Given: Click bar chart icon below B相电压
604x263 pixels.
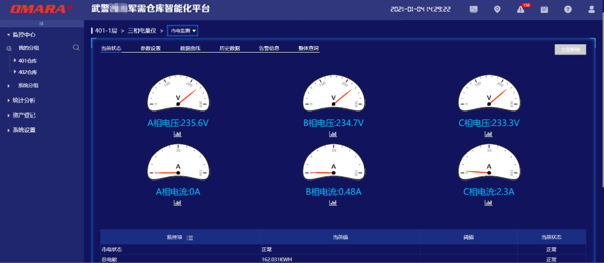Looking at the screenshot, I should [333, 134].
